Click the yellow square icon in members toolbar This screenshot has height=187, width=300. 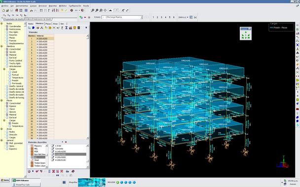(x=75, y=28)
